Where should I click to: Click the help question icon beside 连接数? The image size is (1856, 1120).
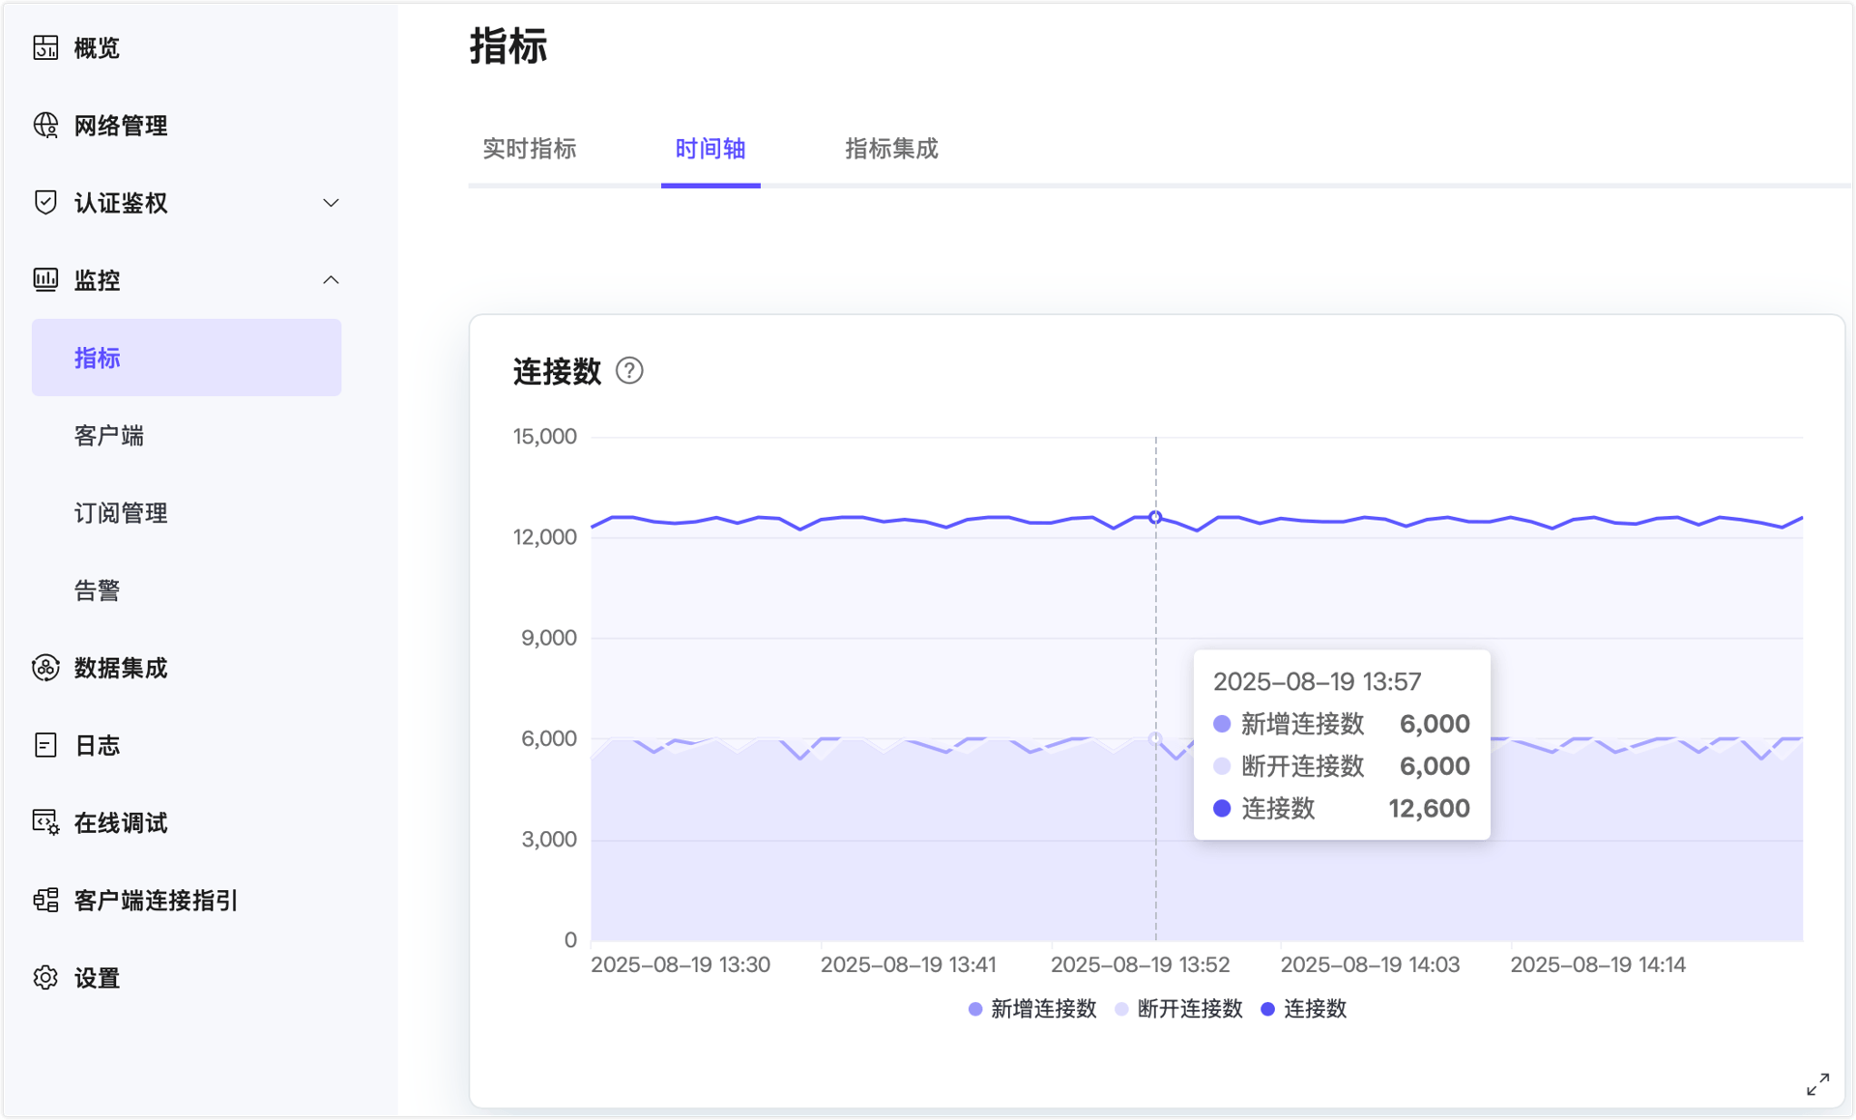tap(629, 371)
